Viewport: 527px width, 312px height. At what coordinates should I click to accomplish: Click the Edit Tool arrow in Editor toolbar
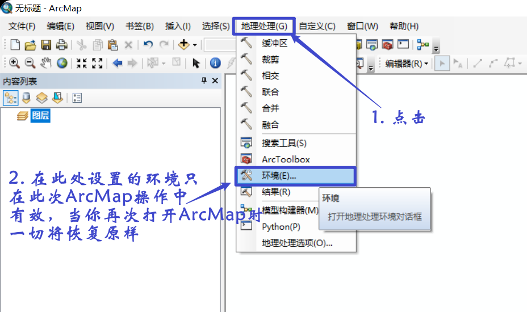(x=442, y=63)
